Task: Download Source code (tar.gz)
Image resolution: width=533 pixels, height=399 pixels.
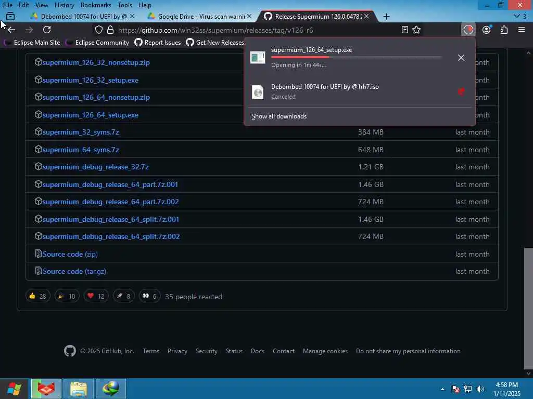Action: coord(74,271)
